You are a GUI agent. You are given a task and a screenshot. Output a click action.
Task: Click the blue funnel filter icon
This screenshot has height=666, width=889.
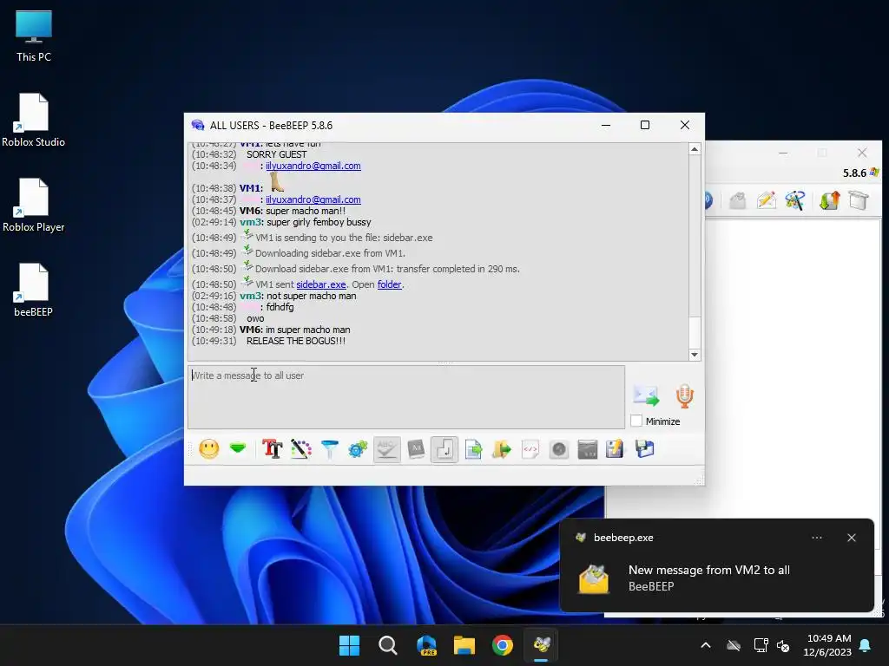(x=329, y=449)
